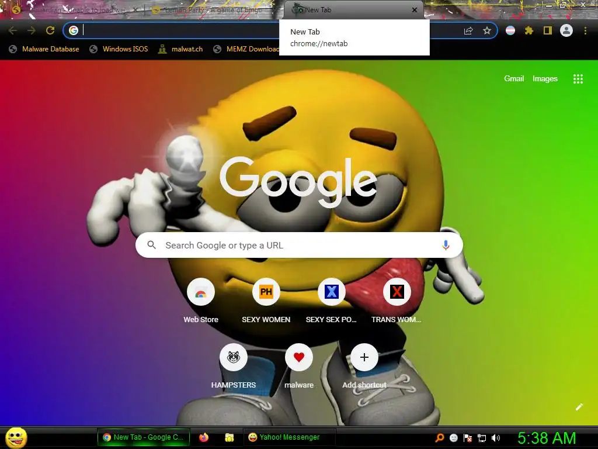The height and width of the screenshot is (449, 598).
Task: Click the 5:38 AM clock
Action: coord(547,438)
